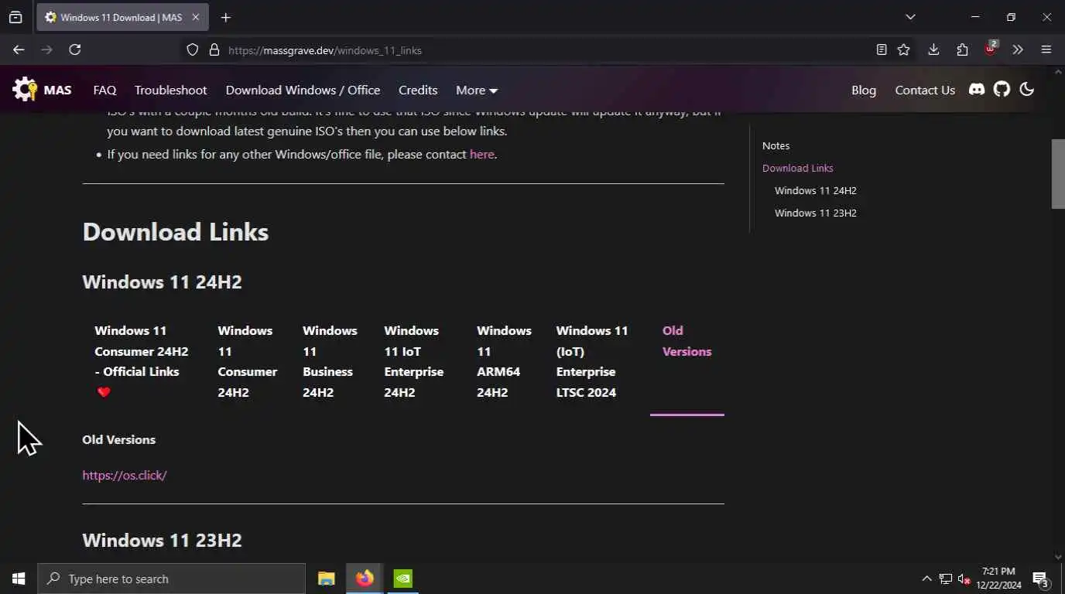Open the Firefox hamburger menu
Image resolution: width=1065 pixels, height=594 pixels.
(x=1046, y=49)
